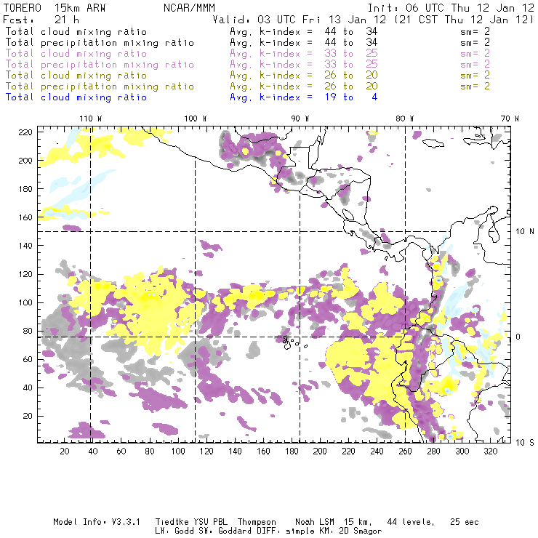Viewport: 538px width, 538px height.
Task: Click blue "Total cloud mixing ratio" legend line
Action: [x=76, y=97]
